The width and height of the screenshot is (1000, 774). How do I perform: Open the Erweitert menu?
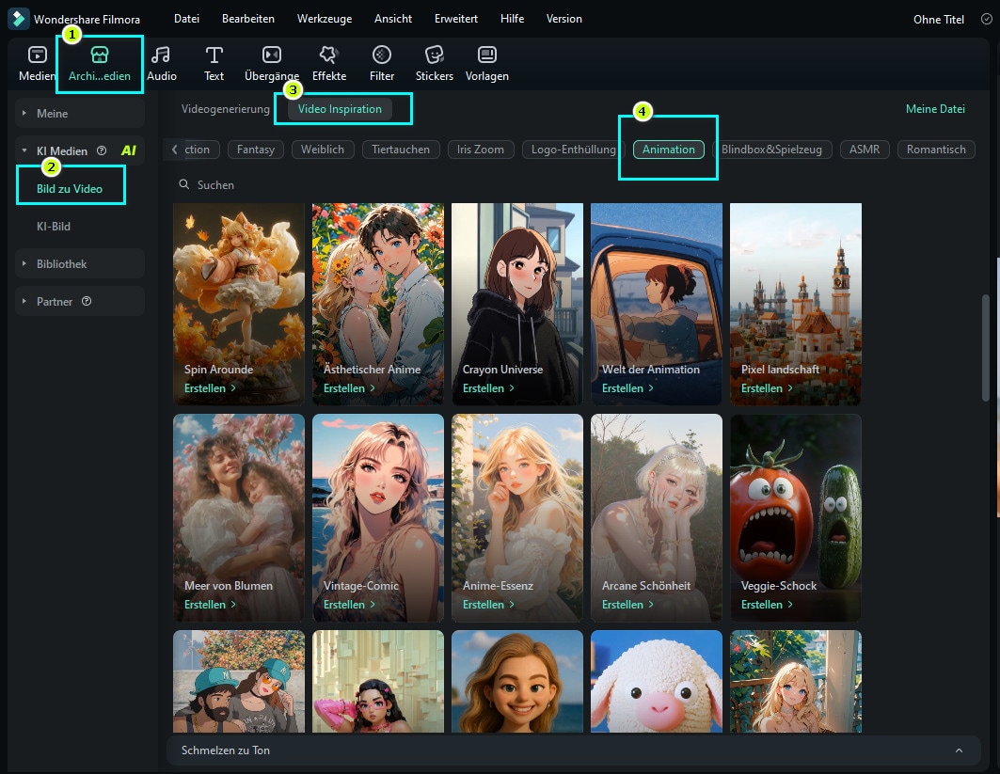[x=456, y=19]
